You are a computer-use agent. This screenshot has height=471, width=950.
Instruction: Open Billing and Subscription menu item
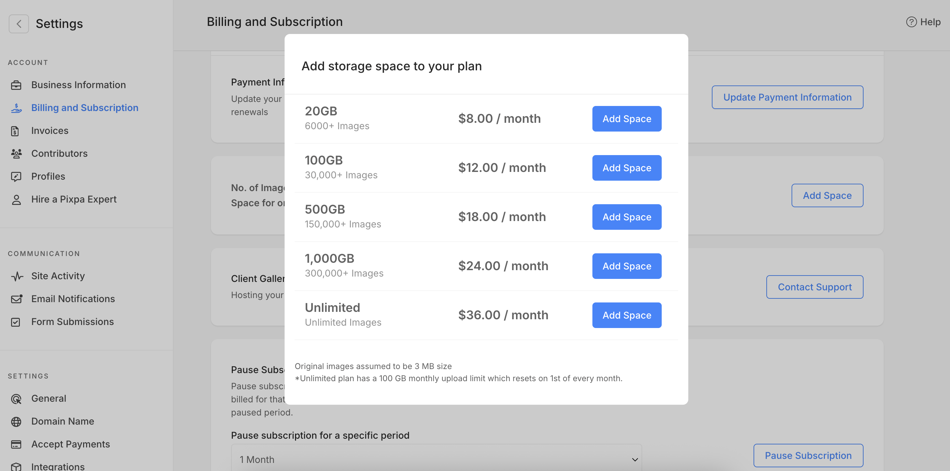84,108
